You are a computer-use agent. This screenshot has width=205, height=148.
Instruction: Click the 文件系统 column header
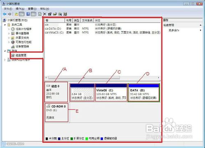87,20
